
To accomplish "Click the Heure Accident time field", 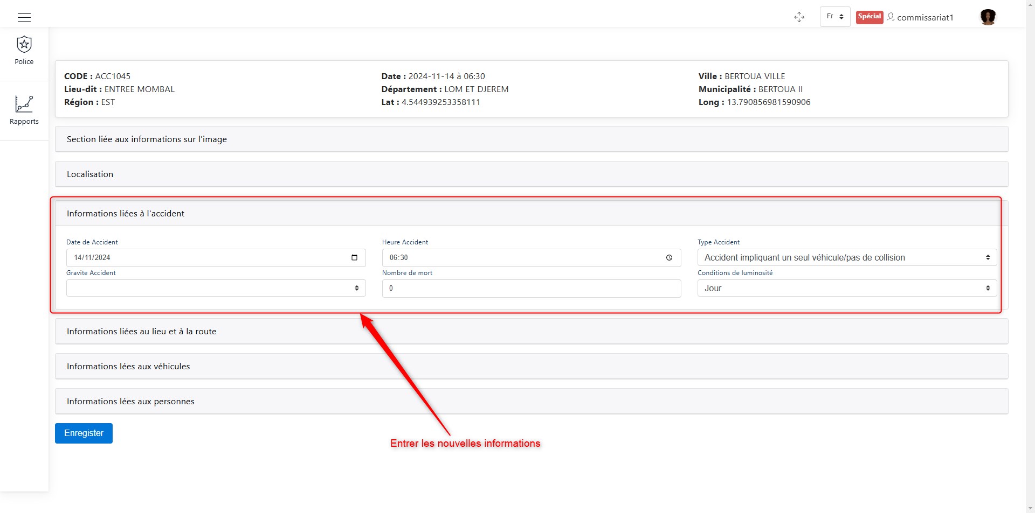I will [x=532, y=257].
